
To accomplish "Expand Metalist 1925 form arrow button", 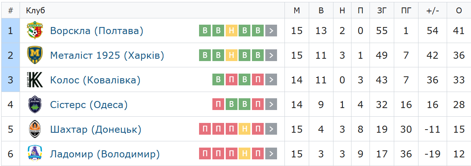I will (x=271, y=55).
